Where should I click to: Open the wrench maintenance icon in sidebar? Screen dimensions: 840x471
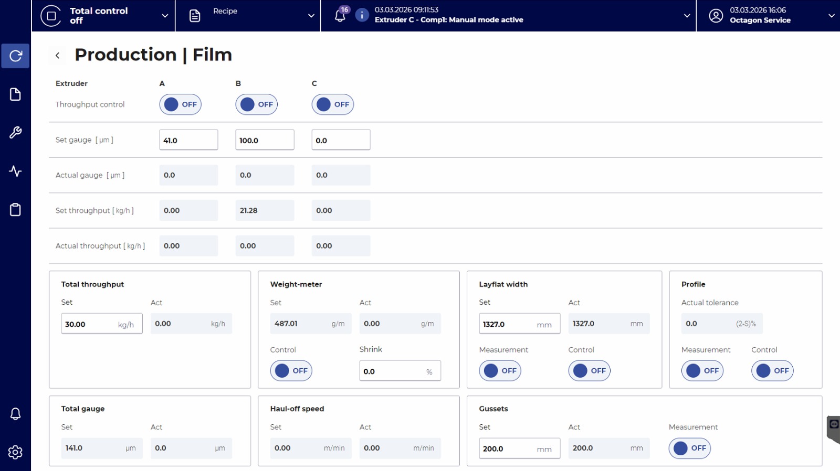pyautogui.click(x=15, y=133)
